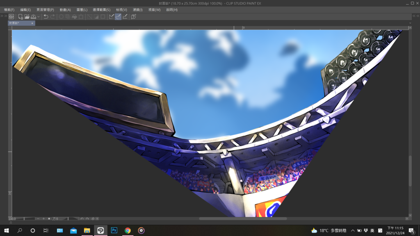Open Windows taskbar search

tap(20, 230)
